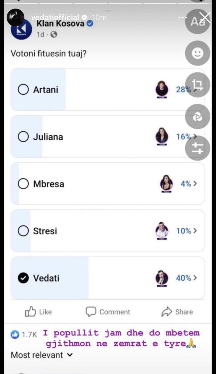Open the vedatiofficial profile name

coord(55,17)
